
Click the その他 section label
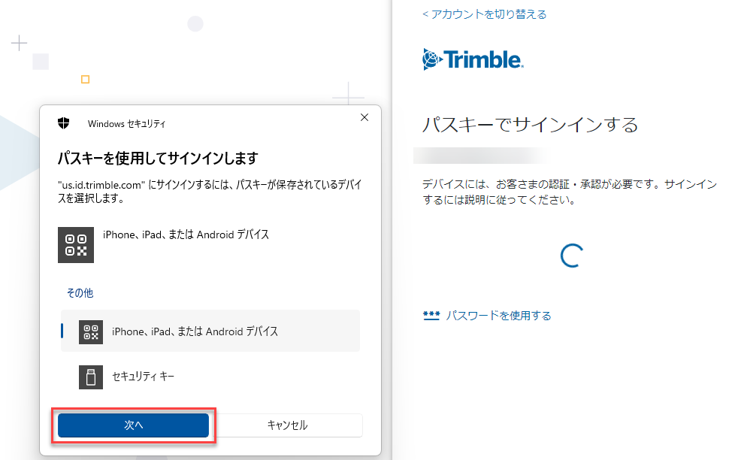tap(80, 293)
